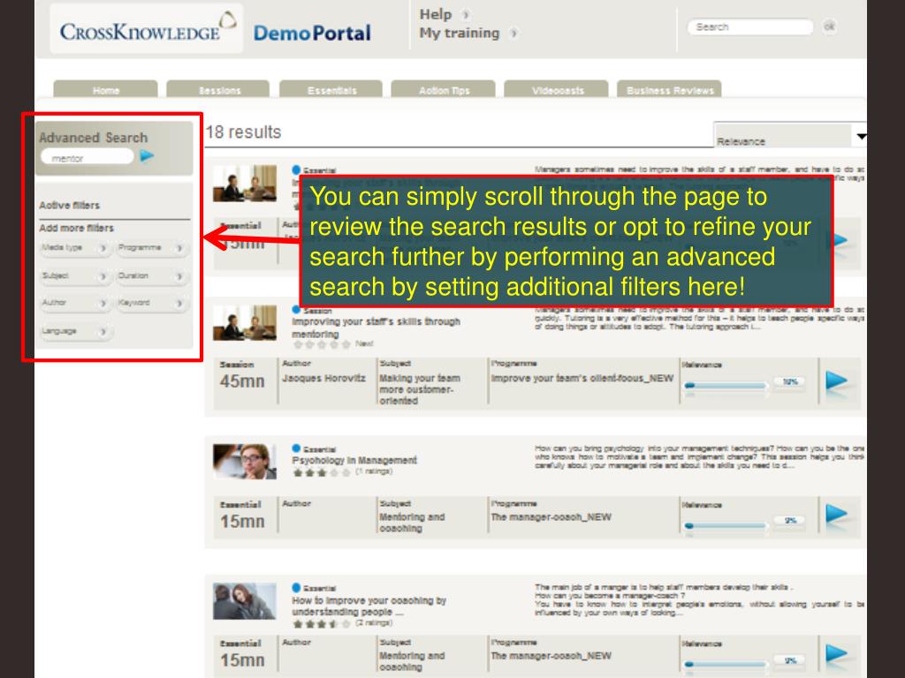Play the 45mn Jacques Horovitz session
Viewport: 905px width, 678px height.
click(x=836, y=381)
